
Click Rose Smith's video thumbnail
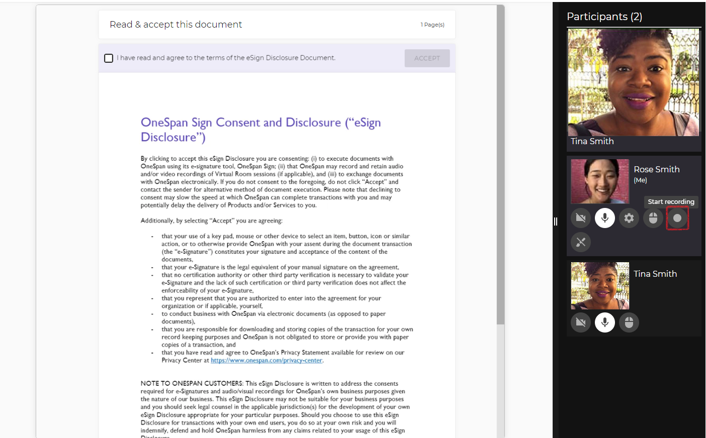[600, 181]
